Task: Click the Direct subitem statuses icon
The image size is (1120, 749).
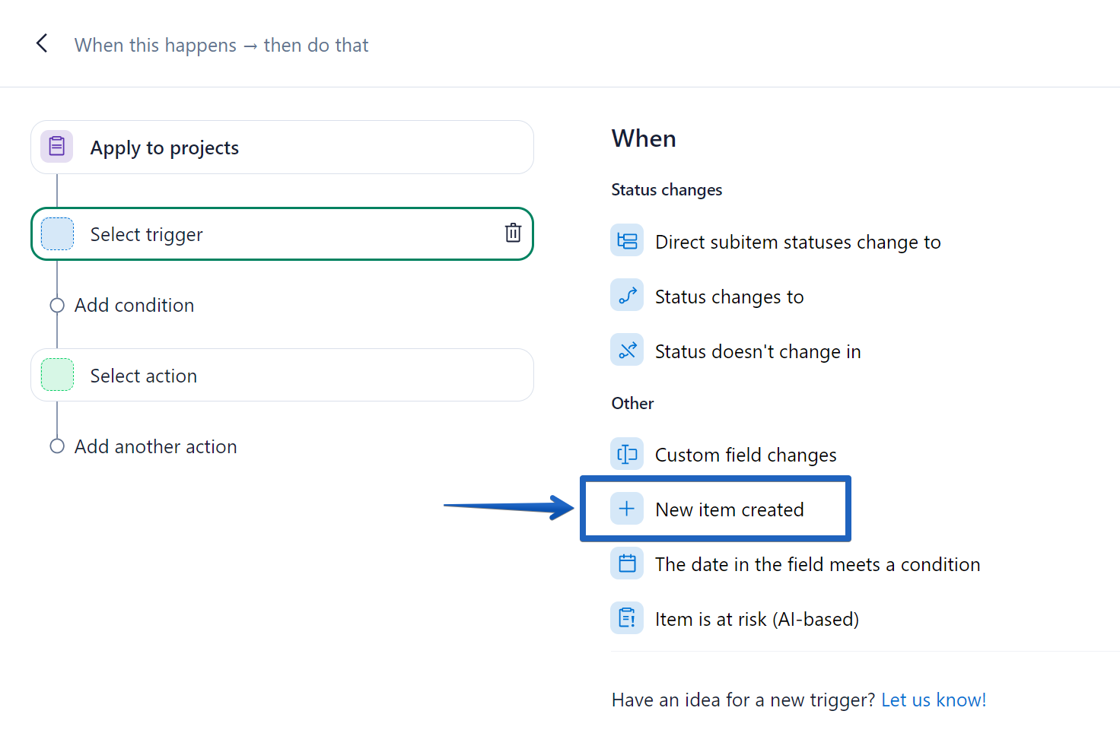Action: click(627, 241)
